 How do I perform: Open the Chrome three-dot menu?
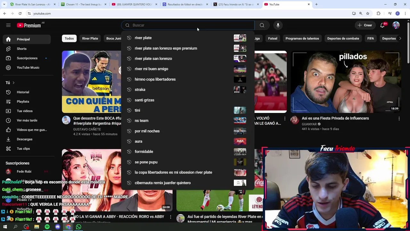[x=405, y=13]
